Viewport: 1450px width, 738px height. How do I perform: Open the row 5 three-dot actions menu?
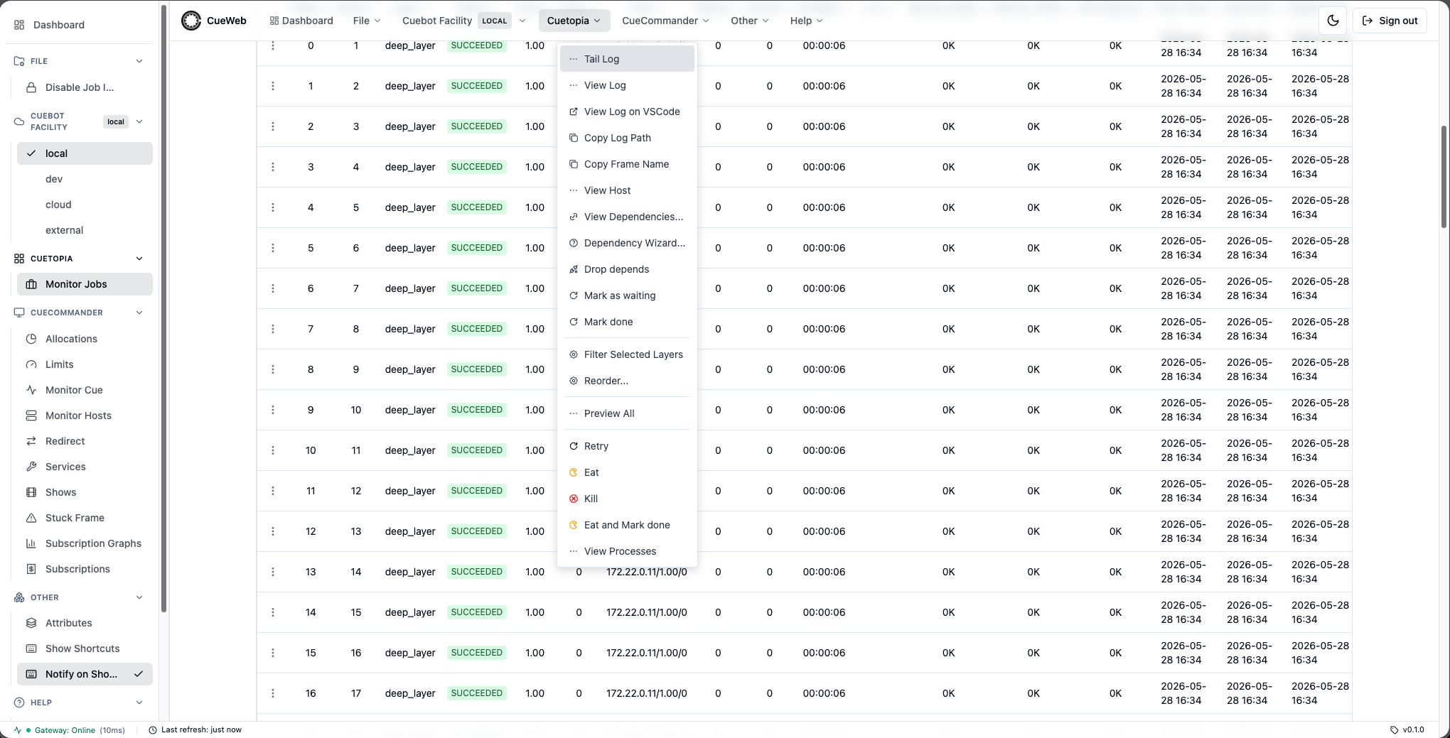click(x=273, y=248)
